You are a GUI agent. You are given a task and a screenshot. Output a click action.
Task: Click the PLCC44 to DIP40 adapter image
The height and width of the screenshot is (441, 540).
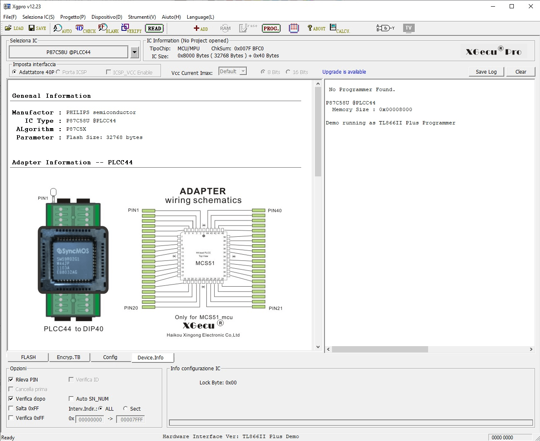tap(73, 255)
